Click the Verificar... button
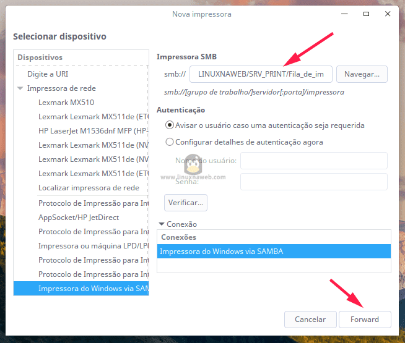This screenshot has height=343, width=405. 186,203
